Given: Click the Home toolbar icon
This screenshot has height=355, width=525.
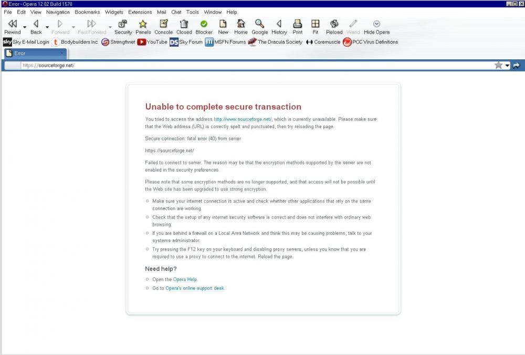Looking at the screenshot, I should coord(241,24).
